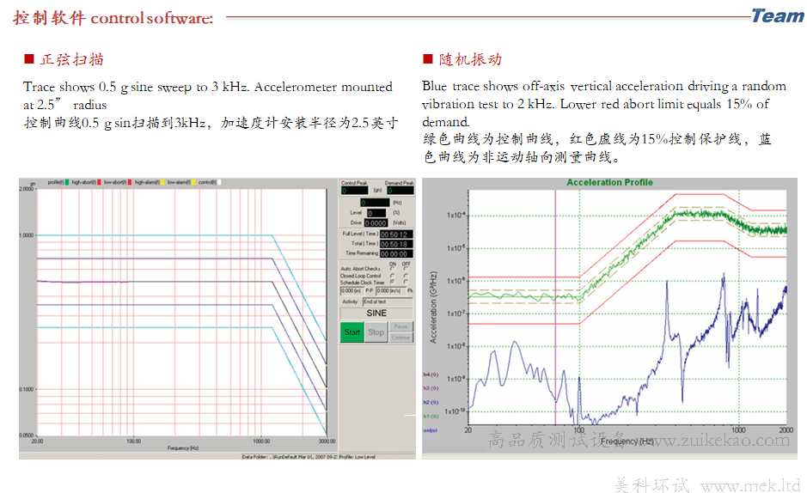Click the 3000.00 x-axis value on sine chart
This screenshot has width=807, height=493.
[327, 441]
